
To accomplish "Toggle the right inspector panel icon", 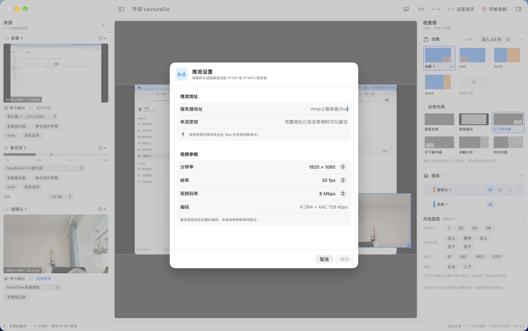I will [x=518, y=9].
